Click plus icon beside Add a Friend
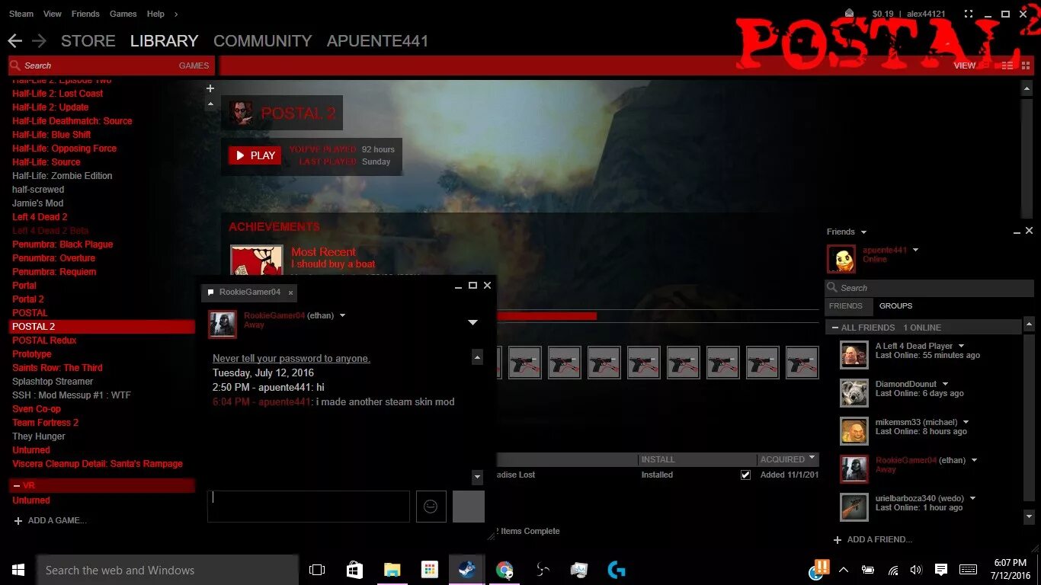This screenshot has width=1041, height=585. [838, 539]
